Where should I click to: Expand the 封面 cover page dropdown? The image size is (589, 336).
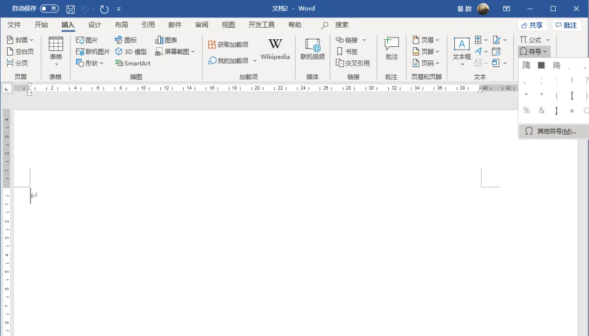(32, 40)
